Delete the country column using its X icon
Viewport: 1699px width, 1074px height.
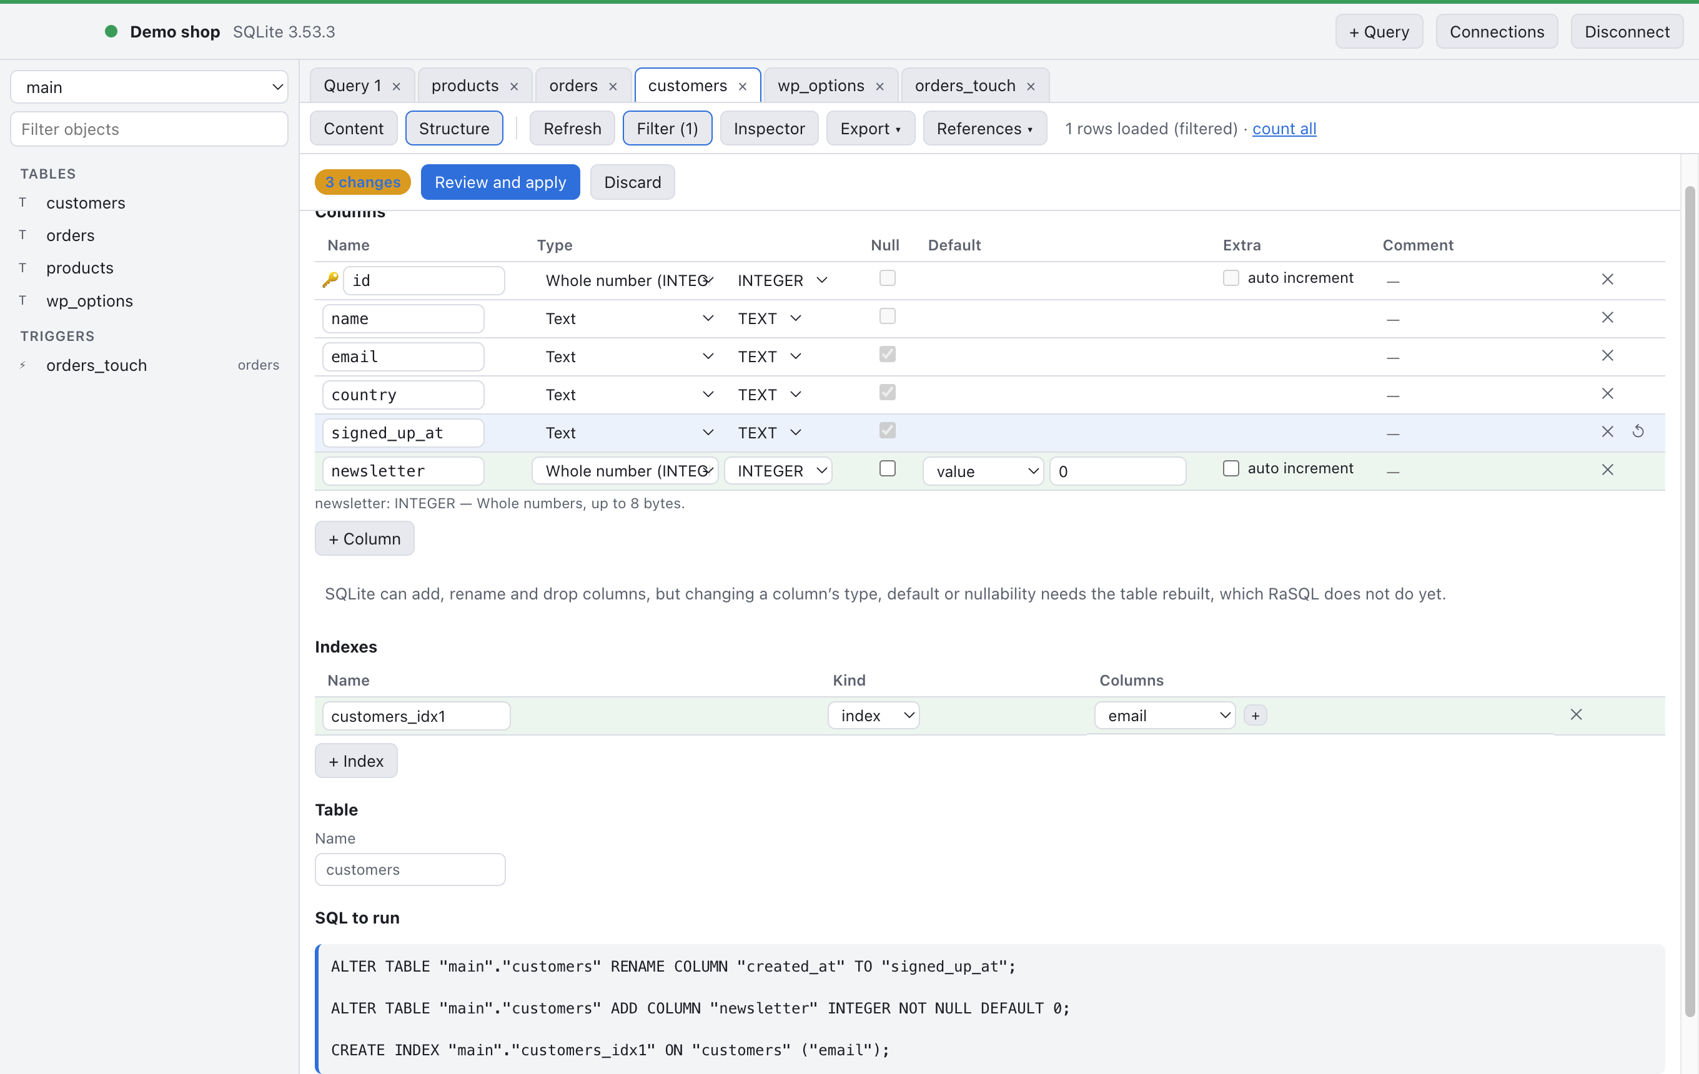[1607, 393]
